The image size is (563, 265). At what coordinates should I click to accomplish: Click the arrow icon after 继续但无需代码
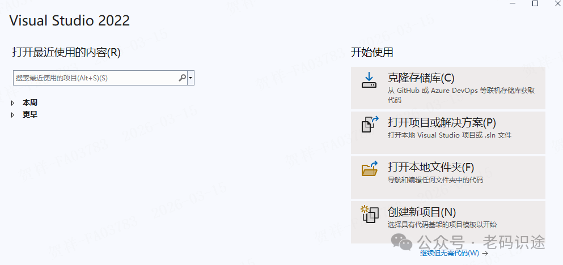(x=485, y=253)
